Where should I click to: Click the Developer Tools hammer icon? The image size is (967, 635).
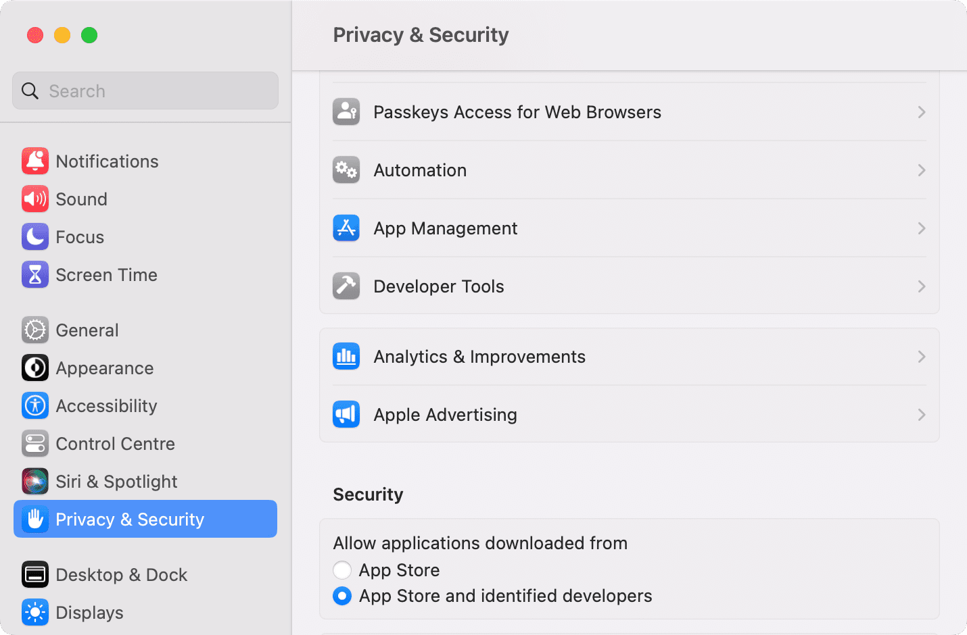[x=346, y=286]
